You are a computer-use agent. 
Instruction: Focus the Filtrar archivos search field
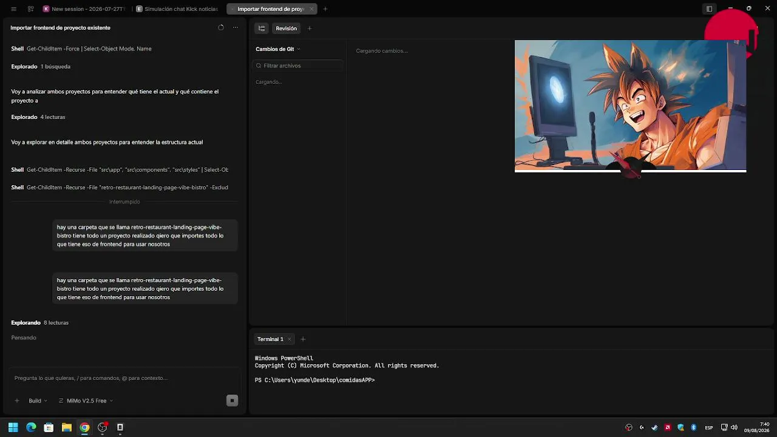(x=298, y=66)
